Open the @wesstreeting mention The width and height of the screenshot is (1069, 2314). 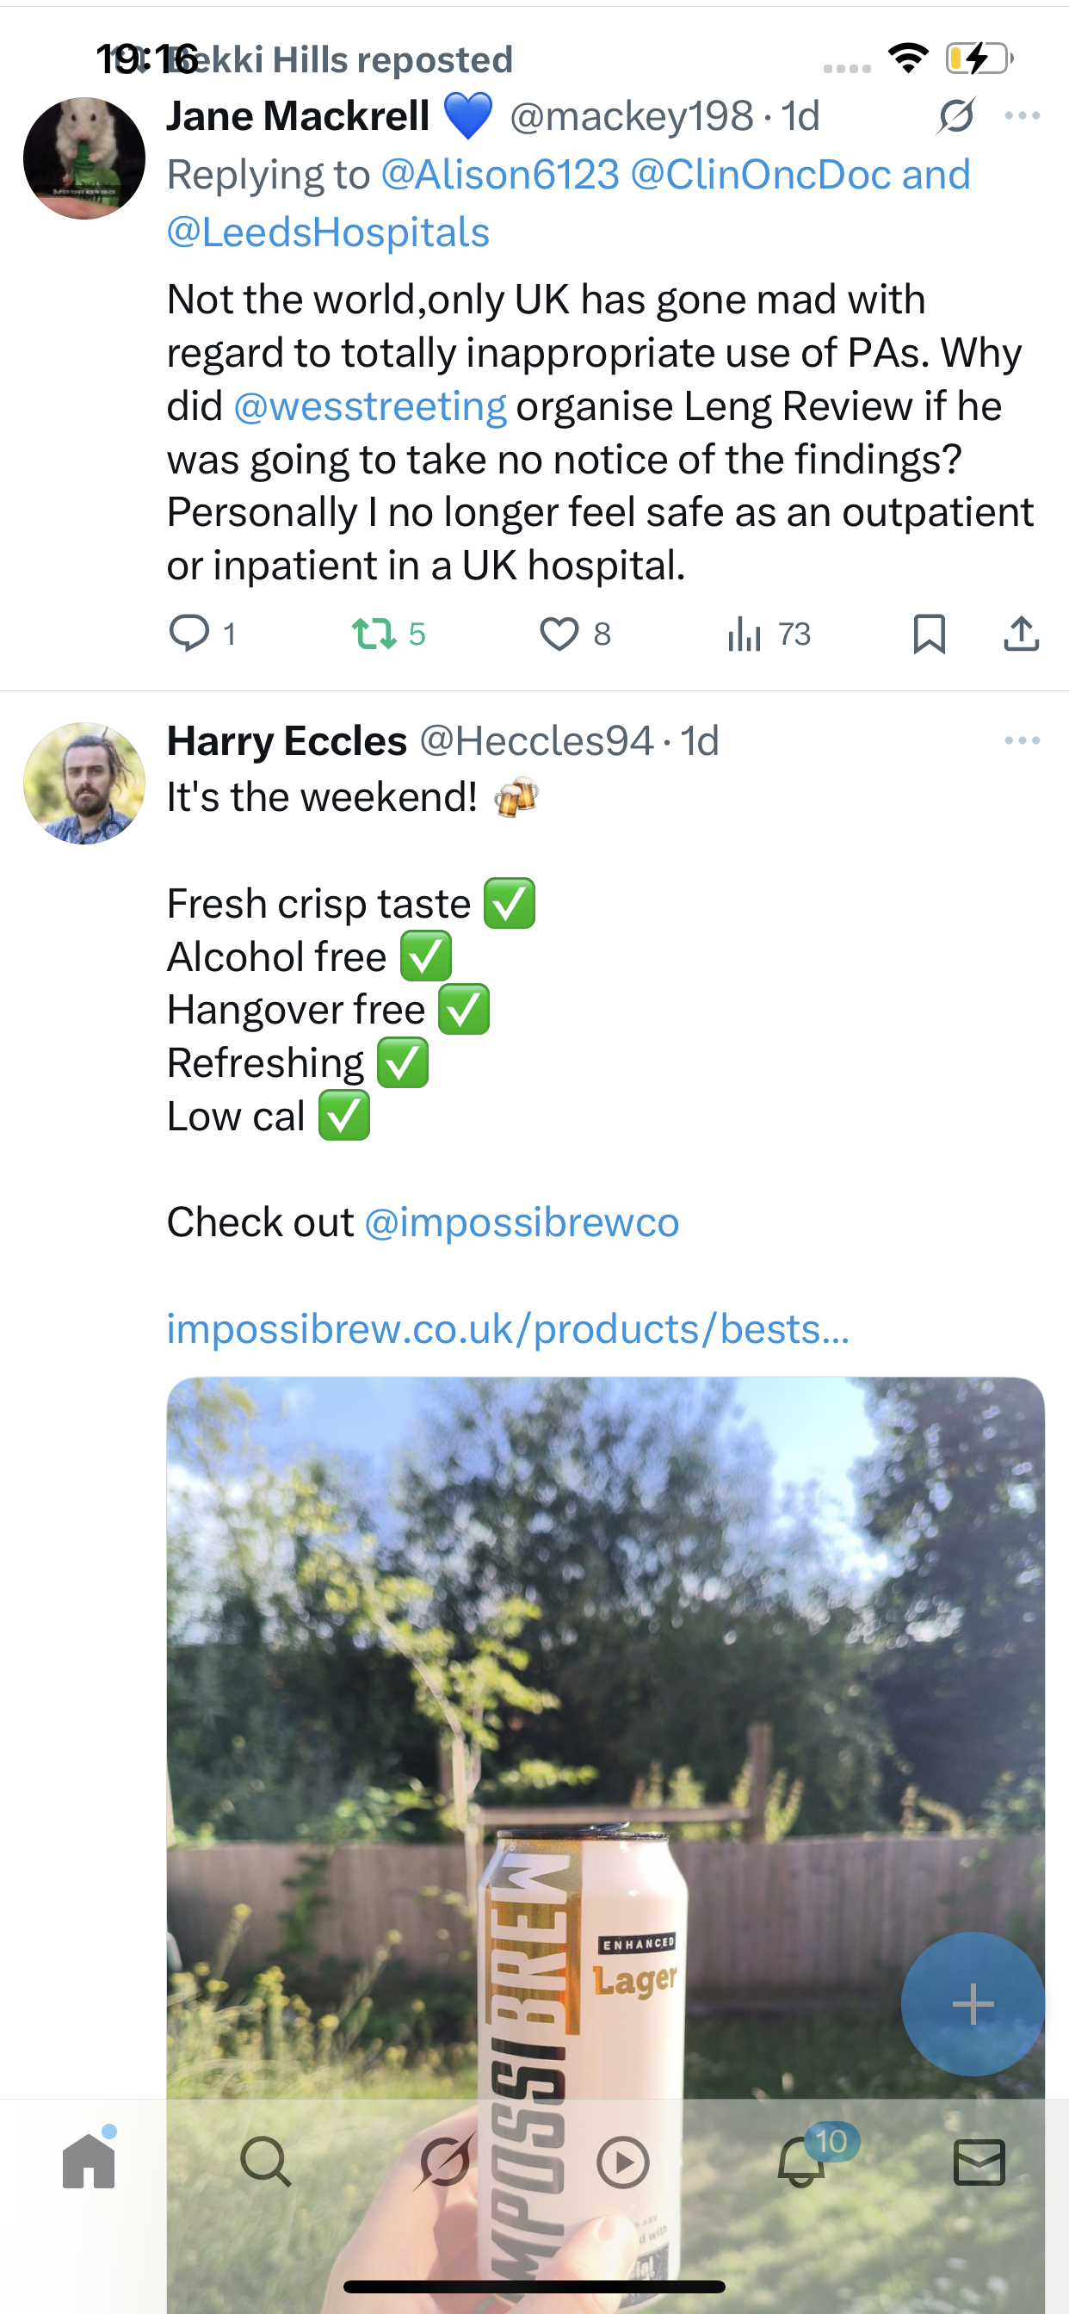pyautogui.click(x=370, y=406)
